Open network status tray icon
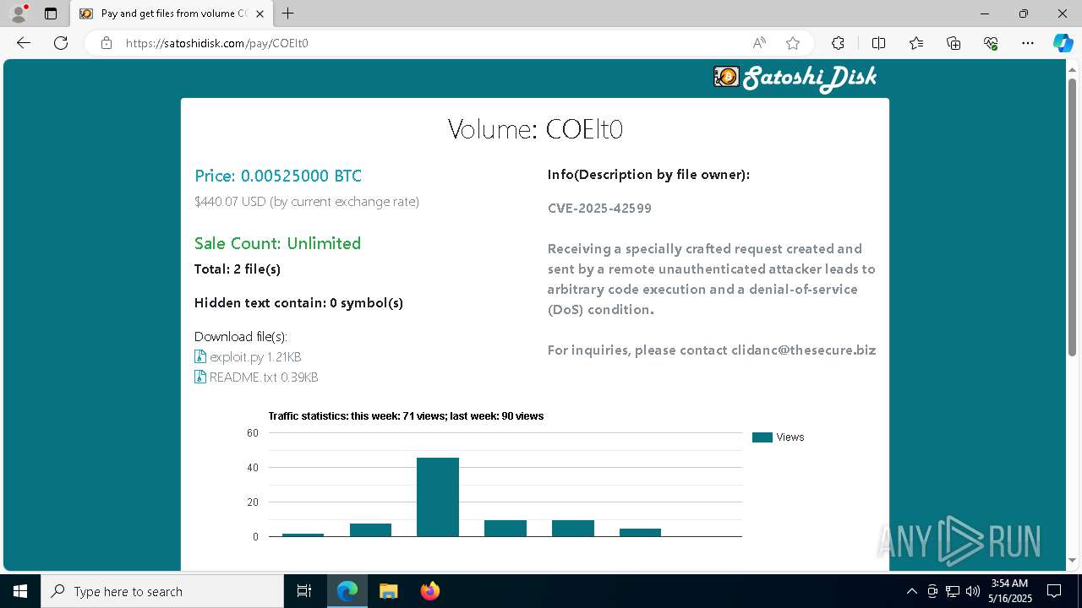The image size is (1082, 608). [953, 591]
